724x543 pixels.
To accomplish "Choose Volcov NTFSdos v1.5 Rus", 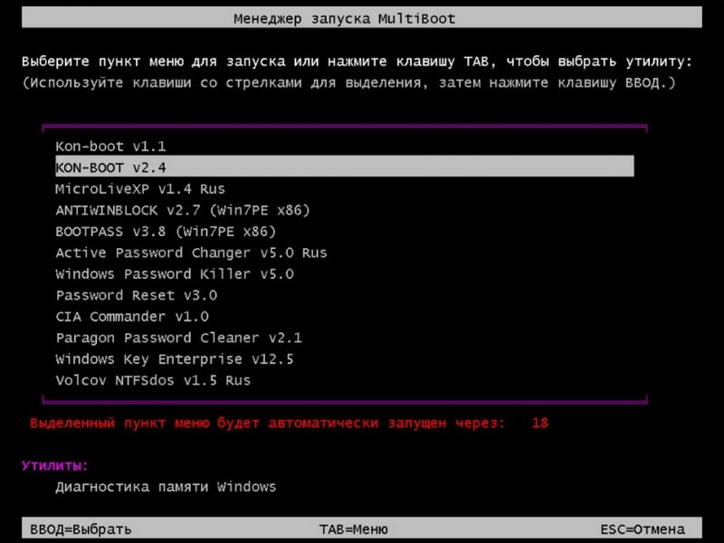I will coord(153,380).
